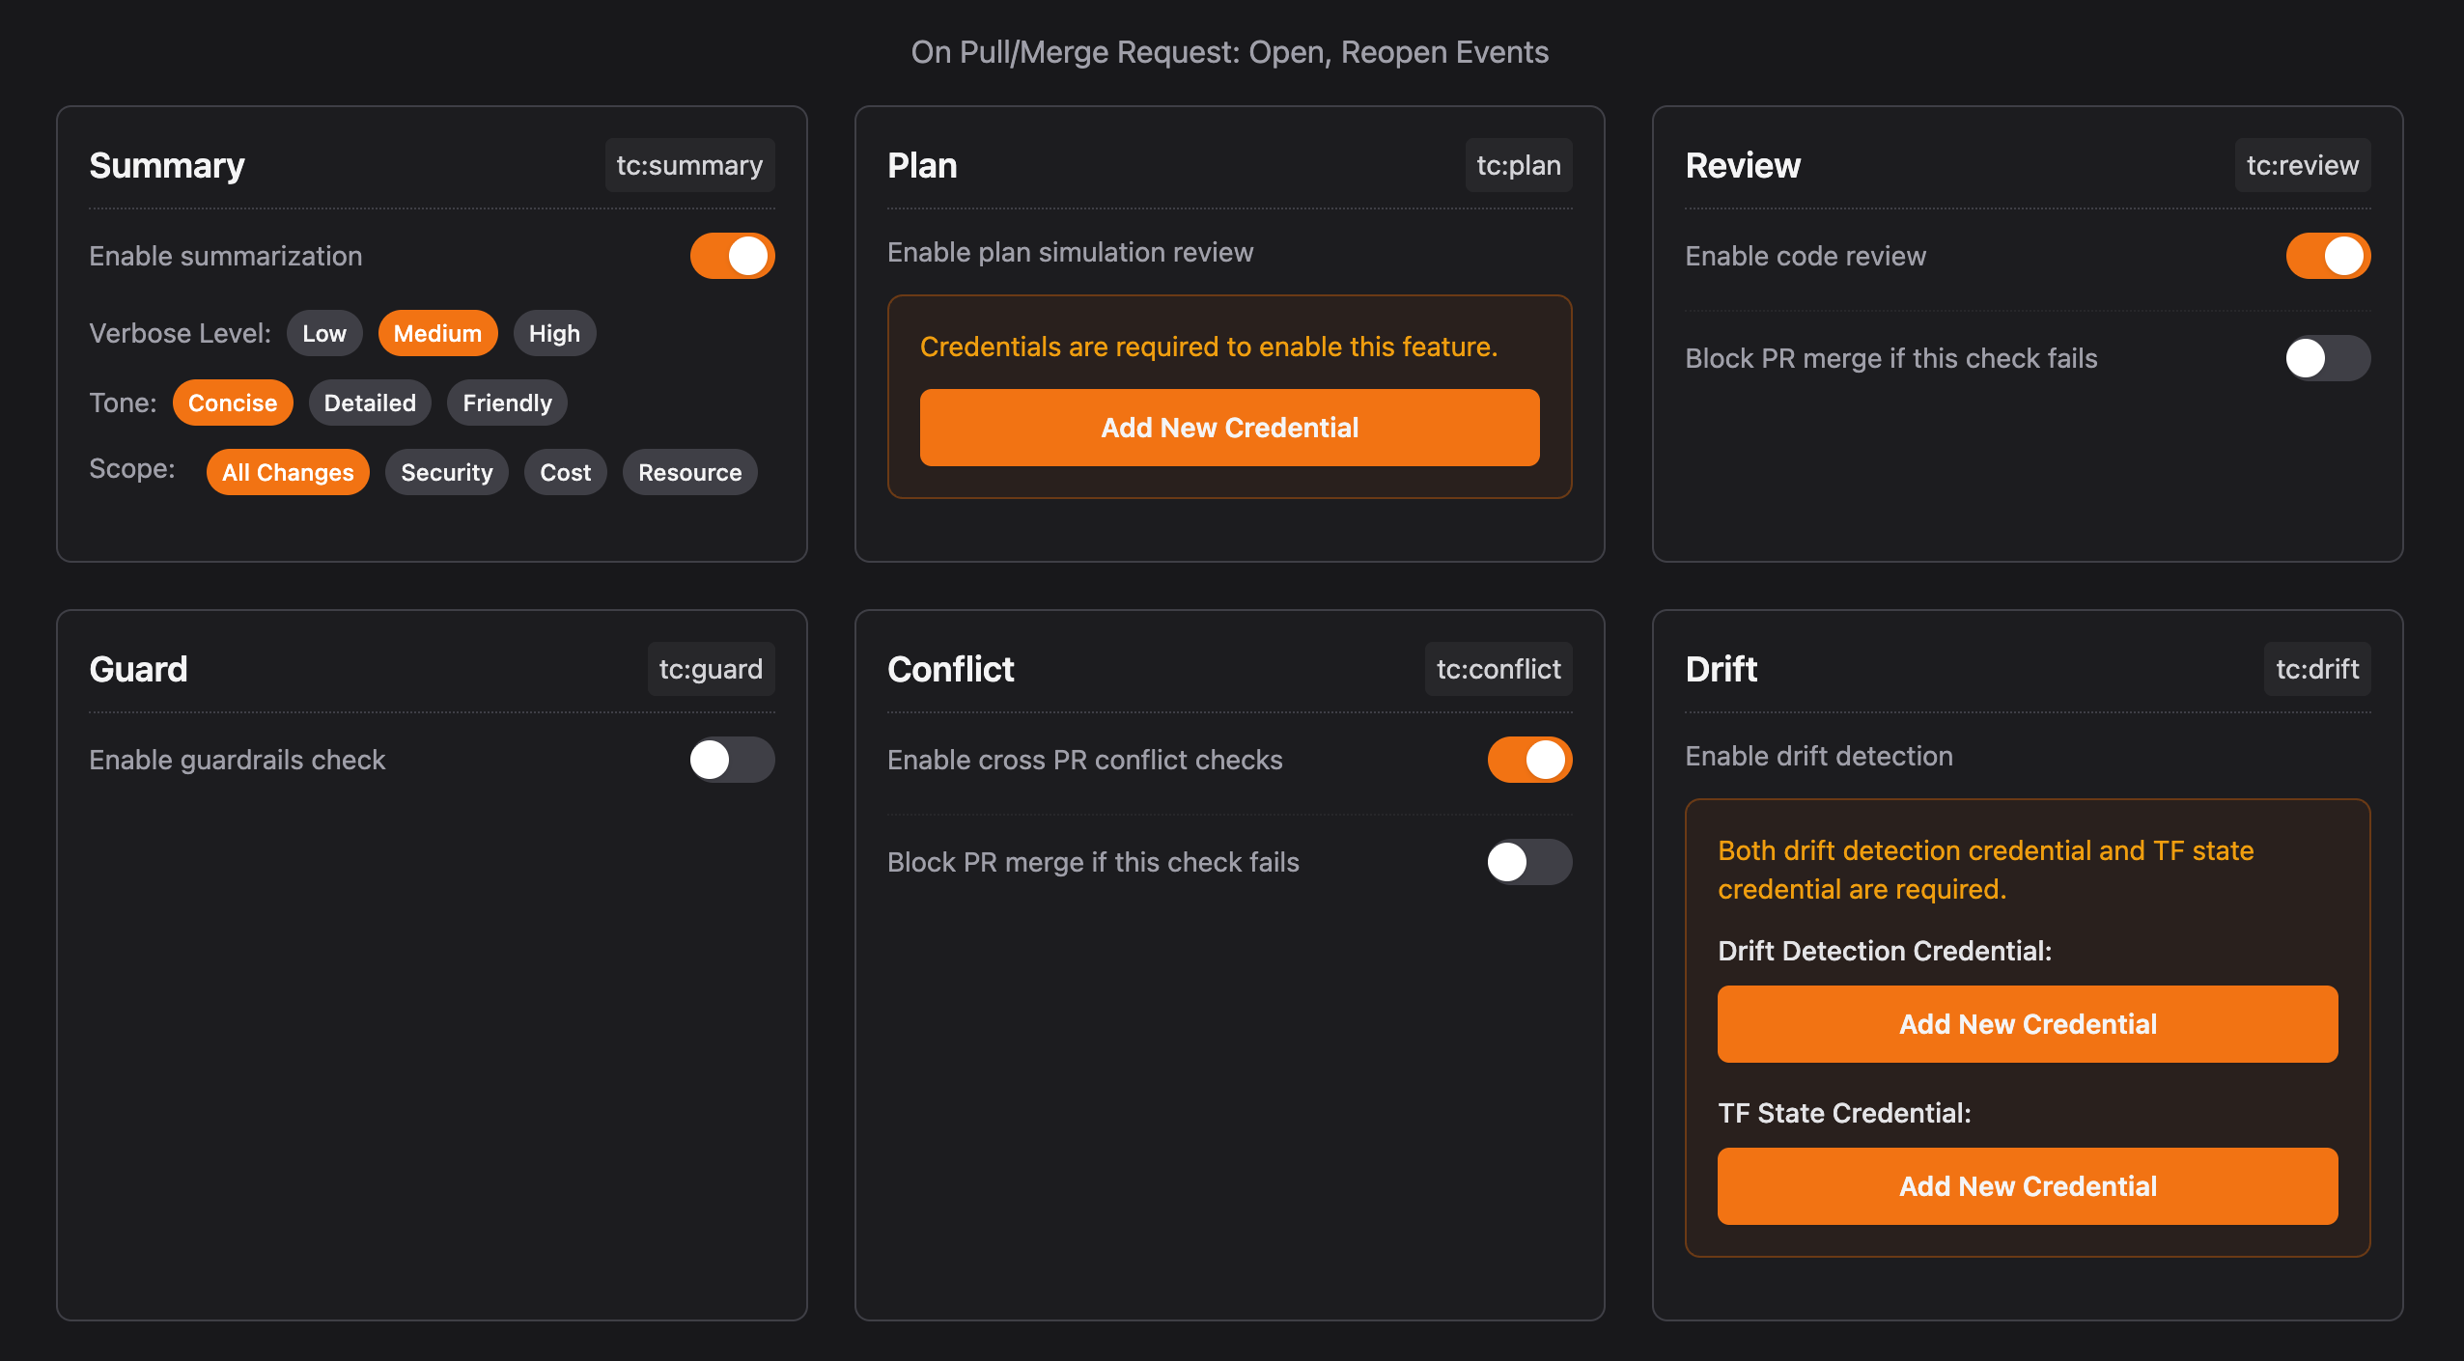2464x1361 pixels.
Task: Click Add New Credential in Plan card
Action: click(x=1229, y=428)
